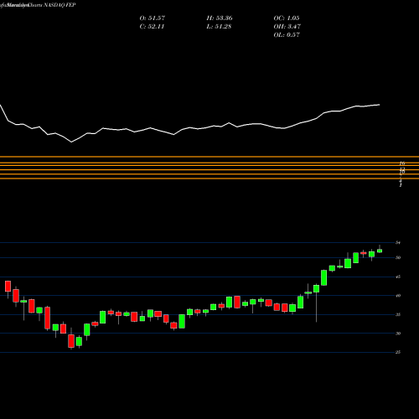Click the 54 price axis label
The width and height of the screenshot is (419, 419).
[x=398, y=243]
